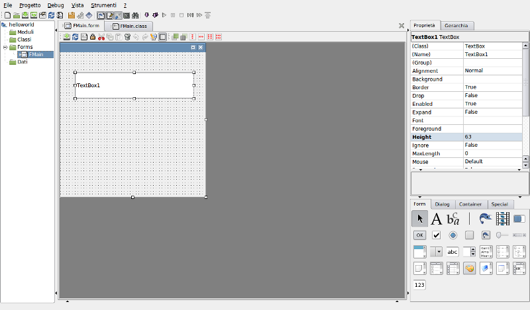Click the Run play button in toolbar

click(164, 15)
